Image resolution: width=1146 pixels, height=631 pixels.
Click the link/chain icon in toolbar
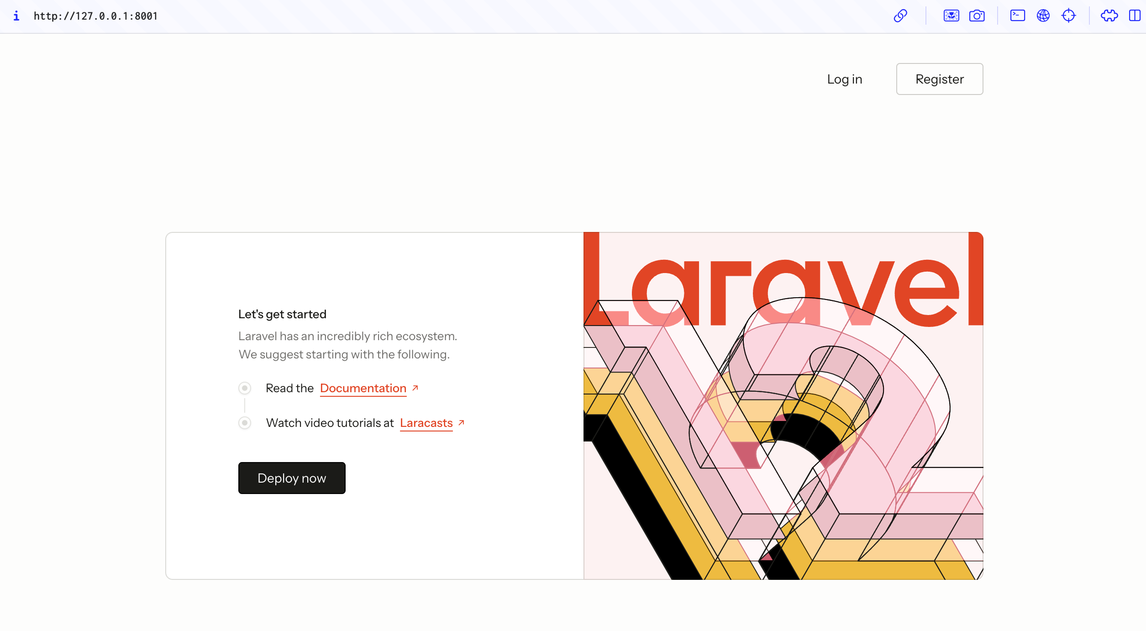point(900,16)
